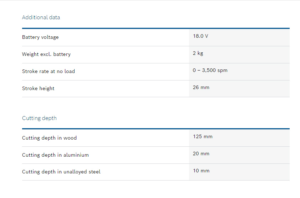Click the 0 – 3,500 spm value
Screen dimensions: 300x198
pyautogui.click(x=210, y=71)
